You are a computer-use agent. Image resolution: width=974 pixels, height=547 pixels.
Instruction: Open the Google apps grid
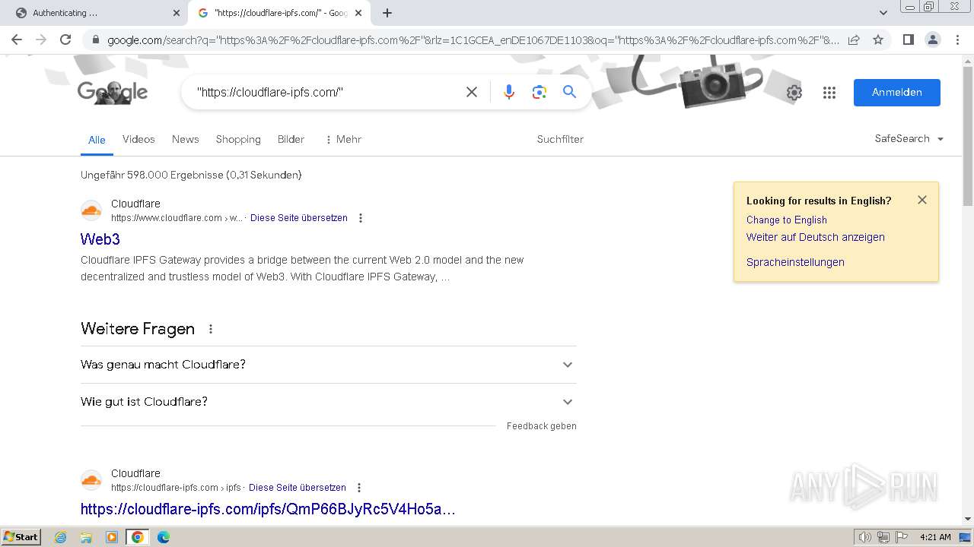click(829, 93)
